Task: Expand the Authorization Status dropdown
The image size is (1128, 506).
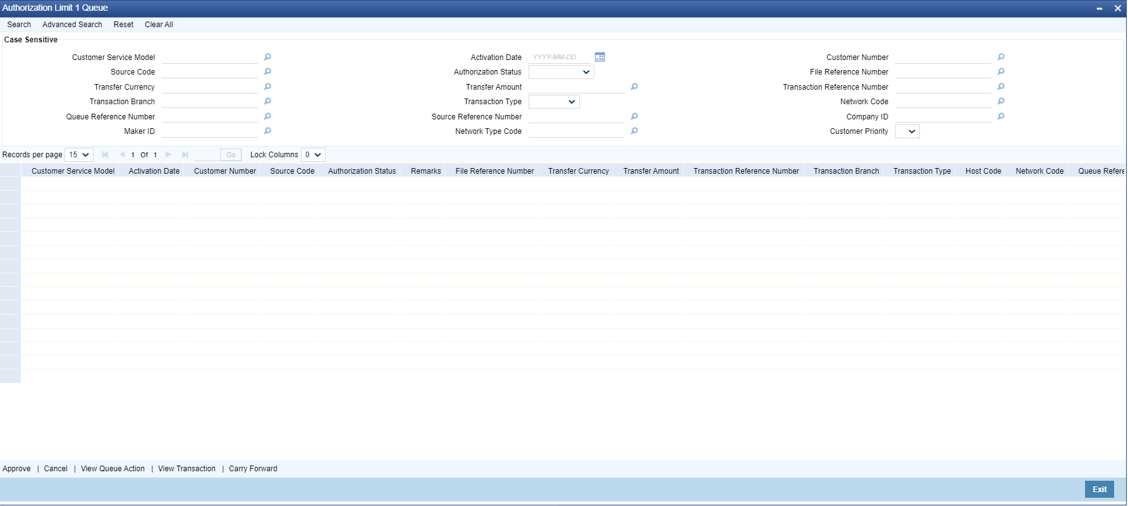Action: [561, 72]
